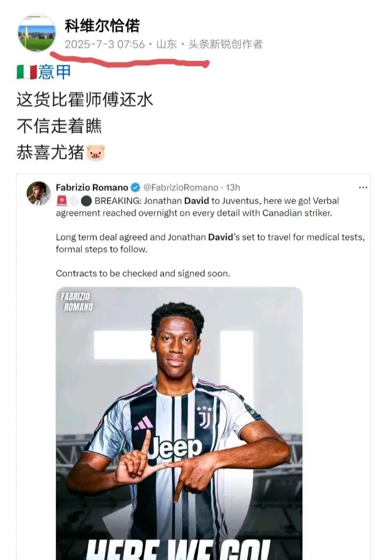The height and width of the screenshot is (560, 387).
Task: Click the tweet text about Jonathan David
Action: (210, 237)
